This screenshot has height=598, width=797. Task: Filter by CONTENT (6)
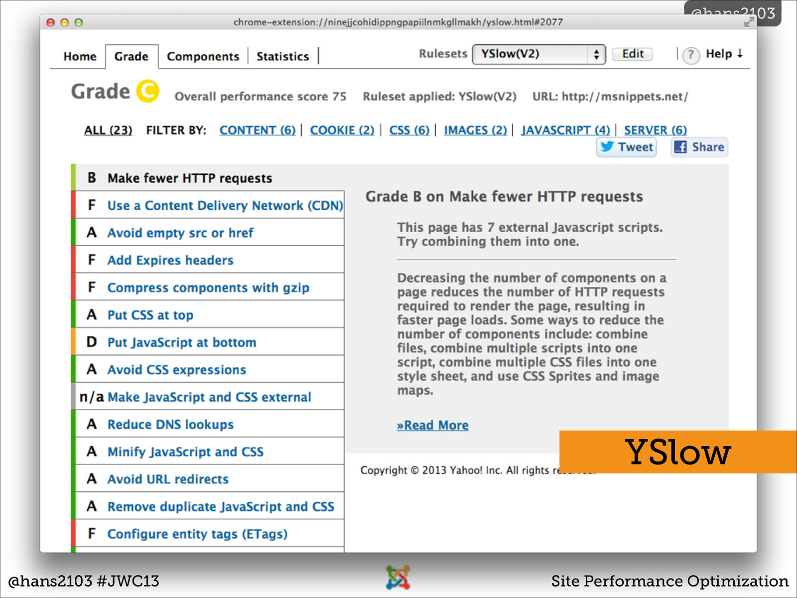258,130
